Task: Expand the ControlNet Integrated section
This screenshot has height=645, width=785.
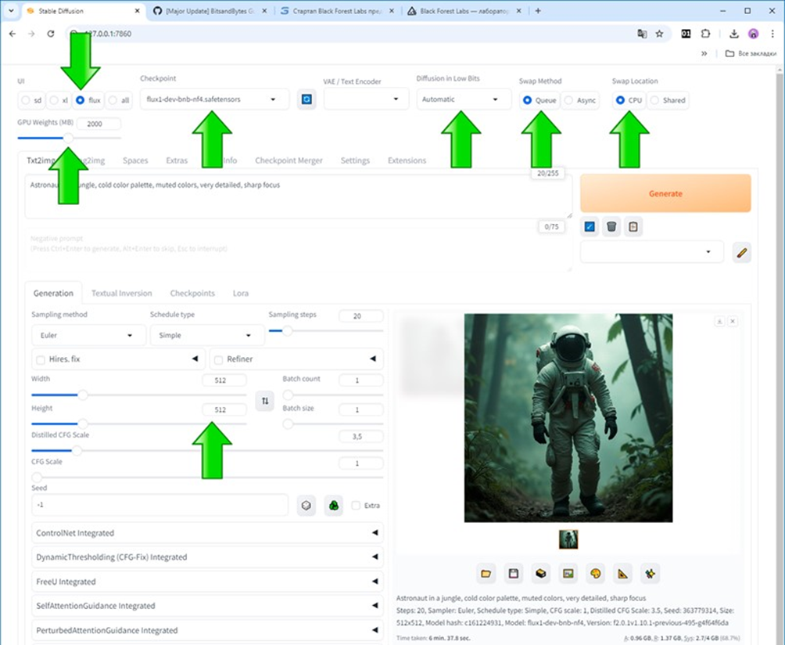Action: click(208, 533)
